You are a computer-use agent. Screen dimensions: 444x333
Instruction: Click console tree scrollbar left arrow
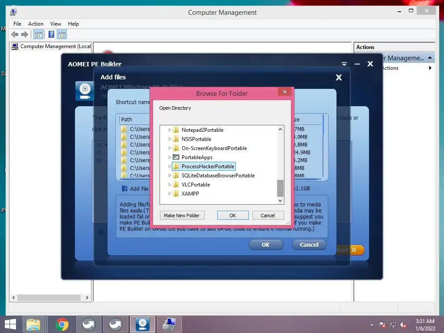[x=13, y=297]
